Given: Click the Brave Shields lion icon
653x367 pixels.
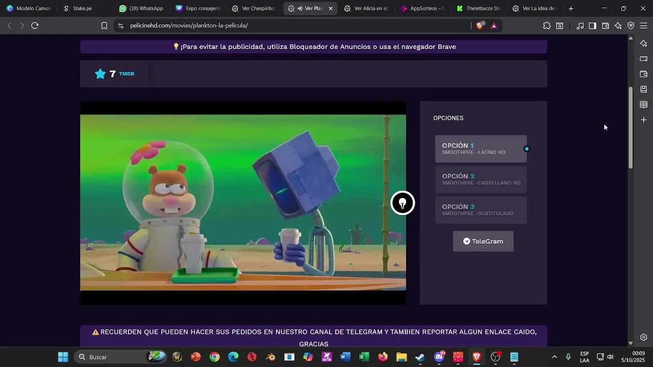Looking at the screenshot, I should [x=480, y=25].
